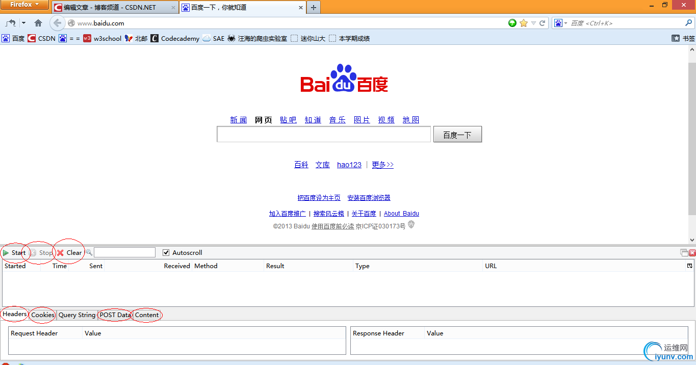Open the Firefox application menu

pyautogui.click(x=24, y=5)
